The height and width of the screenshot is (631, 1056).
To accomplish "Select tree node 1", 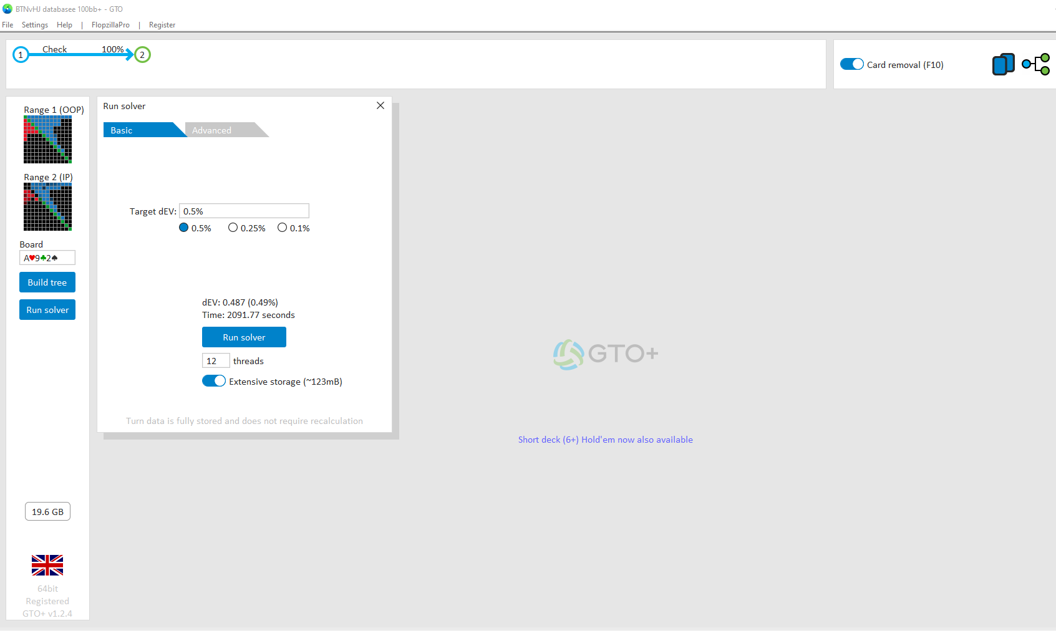I will pyautogui.click(x=21, y=55).
